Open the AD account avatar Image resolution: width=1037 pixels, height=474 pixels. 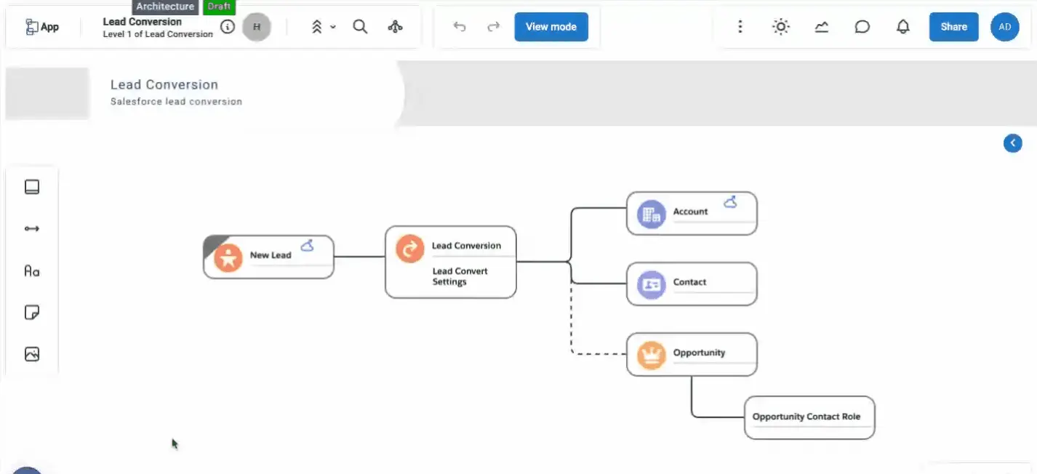click(1004, 27)
